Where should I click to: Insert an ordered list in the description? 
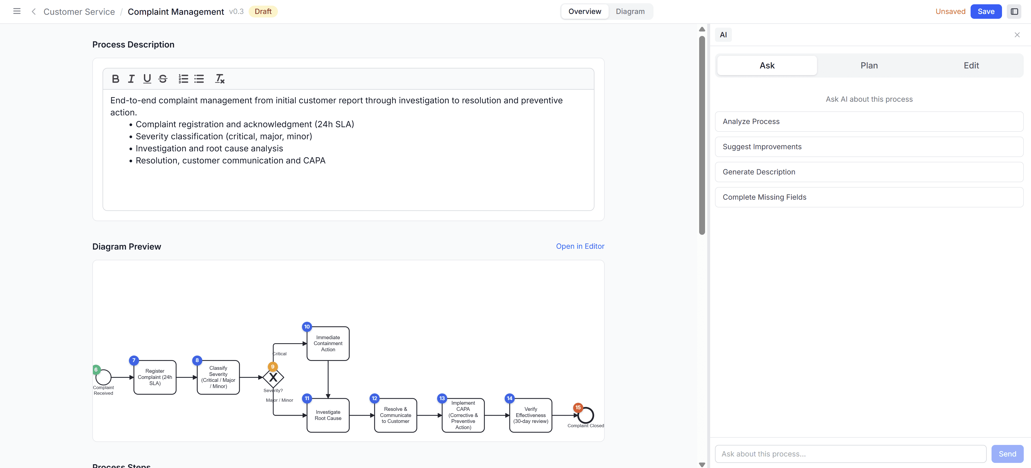(183, 78)
